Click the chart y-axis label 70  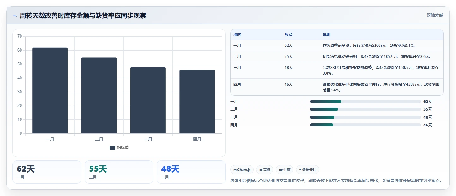20,36
